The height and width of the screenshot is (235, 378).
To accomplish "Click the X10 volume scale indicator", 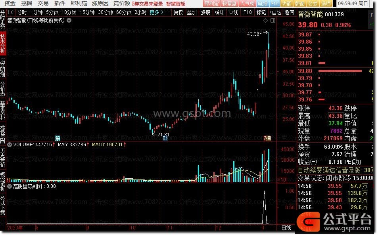I will pos(282,180).
